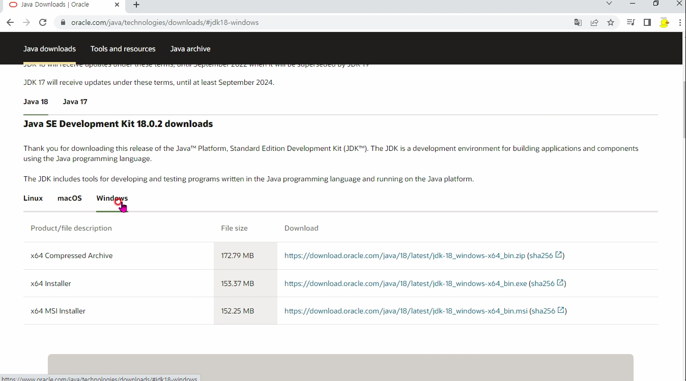Click Java SE Development Kit 18.0.2 heading
Image resolution: width=686 pixels, height=381 pixels.
[x=118, y=124]
